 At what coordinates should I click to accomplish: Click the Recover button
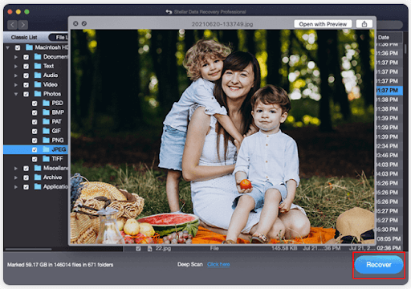(x=379, y=265)
